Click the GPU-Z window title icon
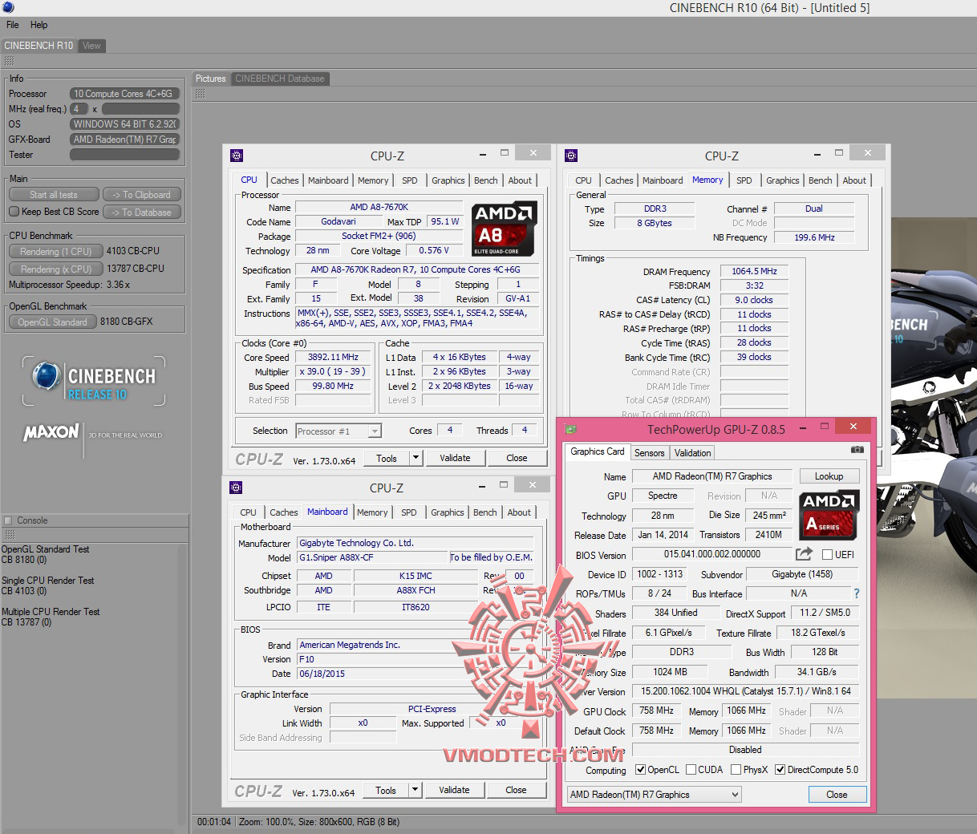 point(570,429)
